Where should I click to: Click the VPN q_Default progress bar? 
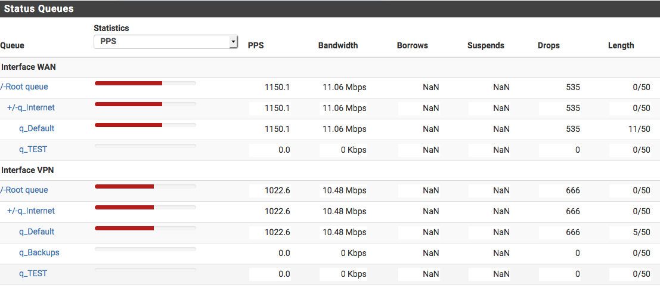tap(145, 228)
